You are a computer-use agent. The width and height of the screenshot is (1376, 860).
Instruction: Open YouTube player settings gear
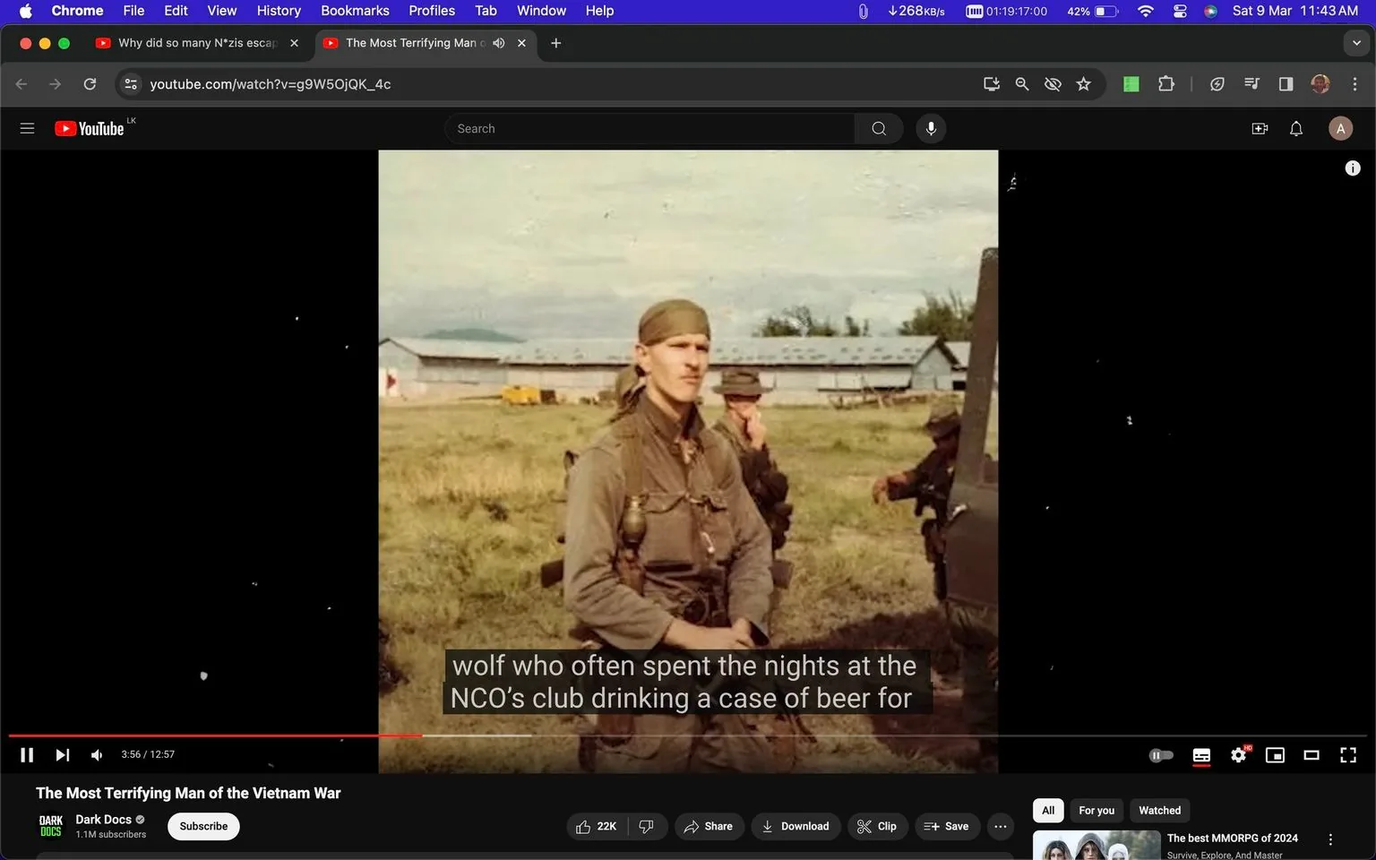[1238, 754]
